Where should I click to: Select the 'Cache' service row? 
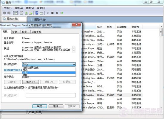[112, 99]
